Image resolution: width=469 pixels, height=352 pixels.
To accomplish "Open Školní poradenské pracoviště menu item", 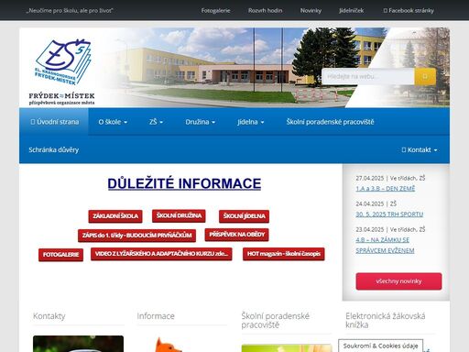I will pyautogui.click(x=330, y=122).
